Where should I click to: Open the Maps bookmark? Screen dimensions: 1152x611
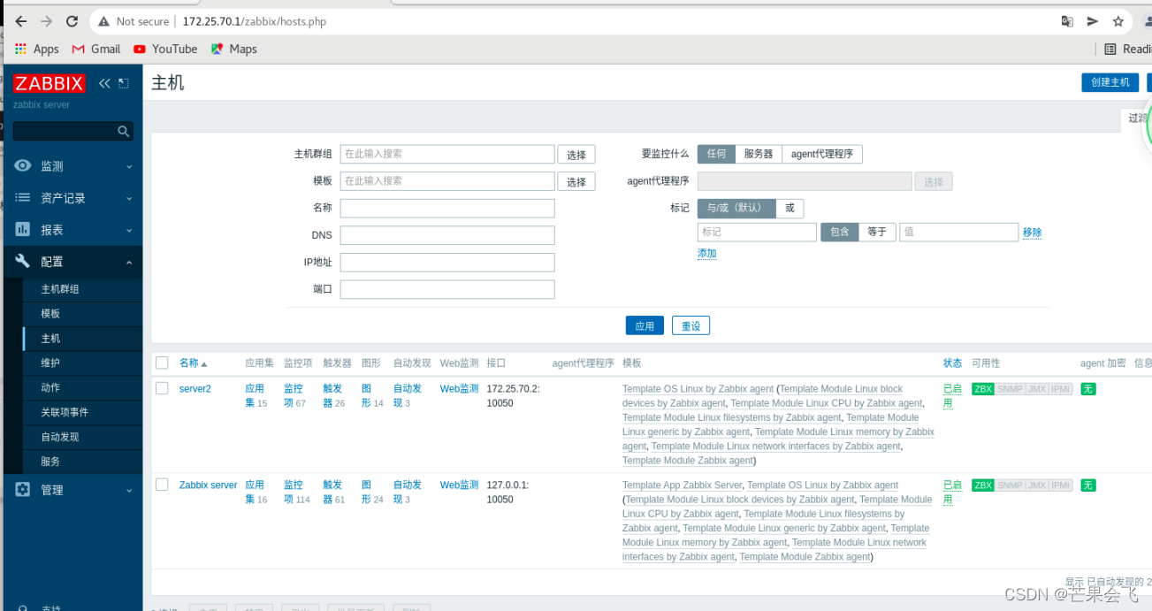tap(234, 49)
